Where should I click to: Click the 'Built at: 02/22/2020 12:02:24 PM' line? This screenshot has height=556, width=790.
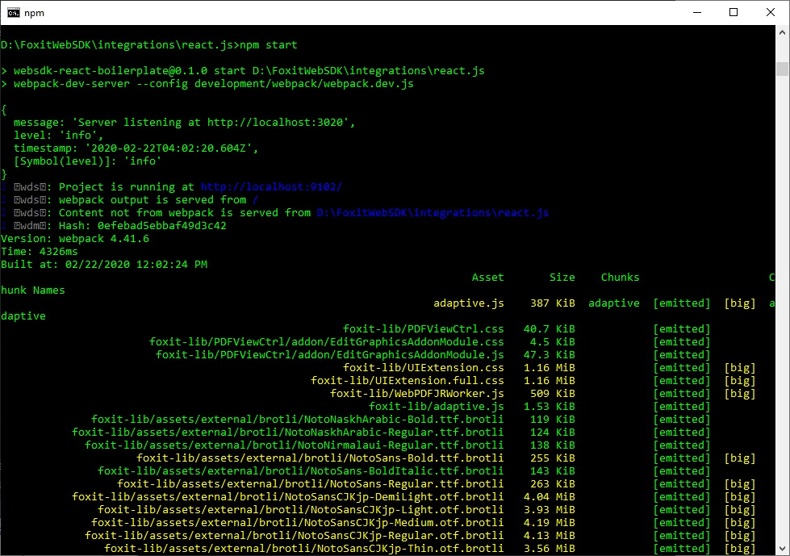(x=104, y=265)
